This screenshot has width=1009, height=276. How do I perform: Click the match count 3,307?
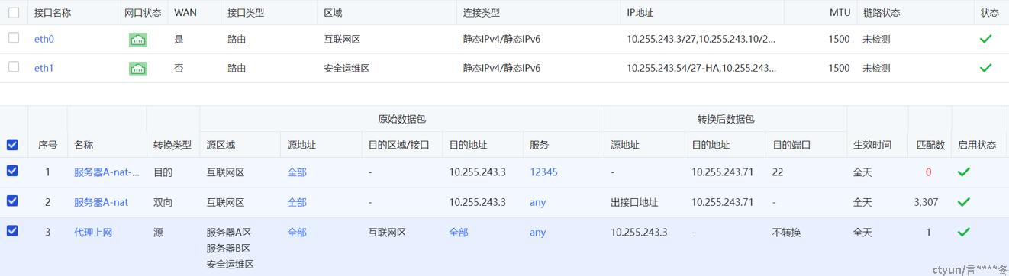pos(926,202)
